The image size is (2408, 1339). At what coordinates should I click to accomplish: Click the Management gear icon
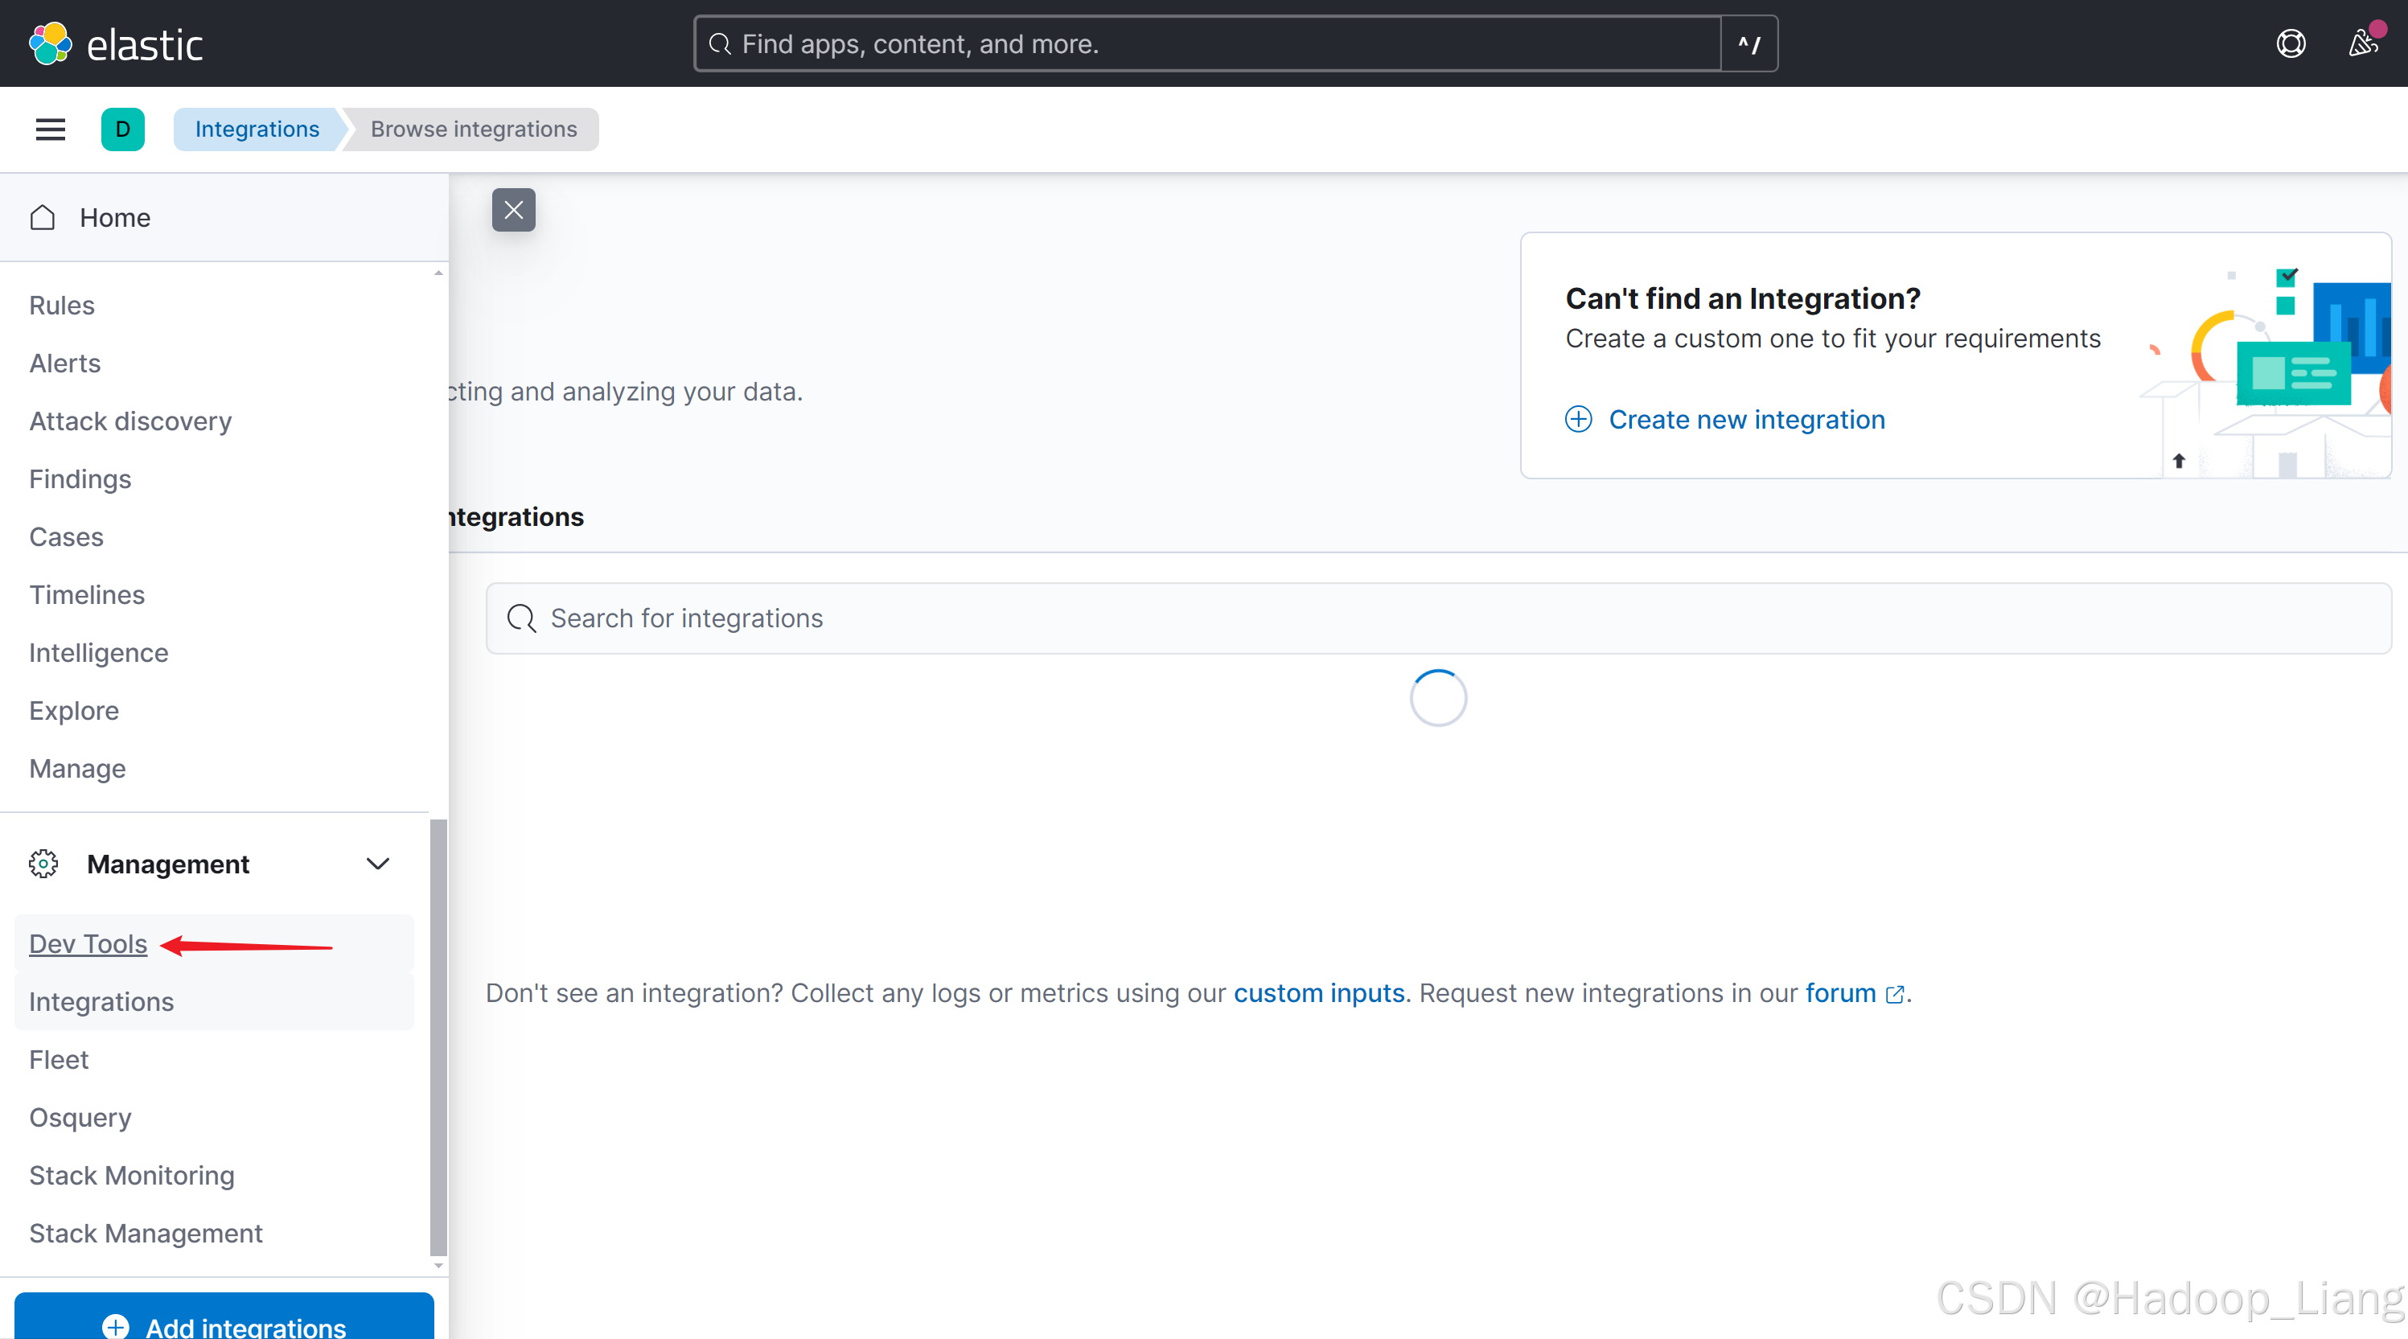tap(43, 864)
